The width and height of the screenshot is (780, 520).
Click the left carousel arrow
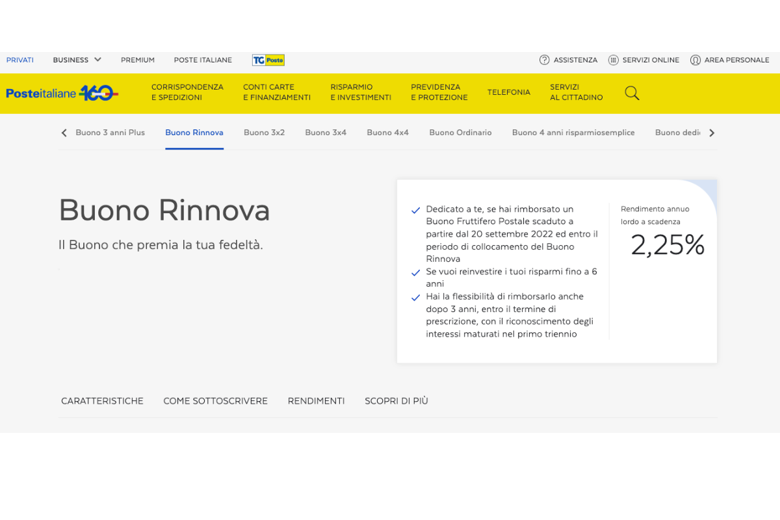click(x=64, y=133)
